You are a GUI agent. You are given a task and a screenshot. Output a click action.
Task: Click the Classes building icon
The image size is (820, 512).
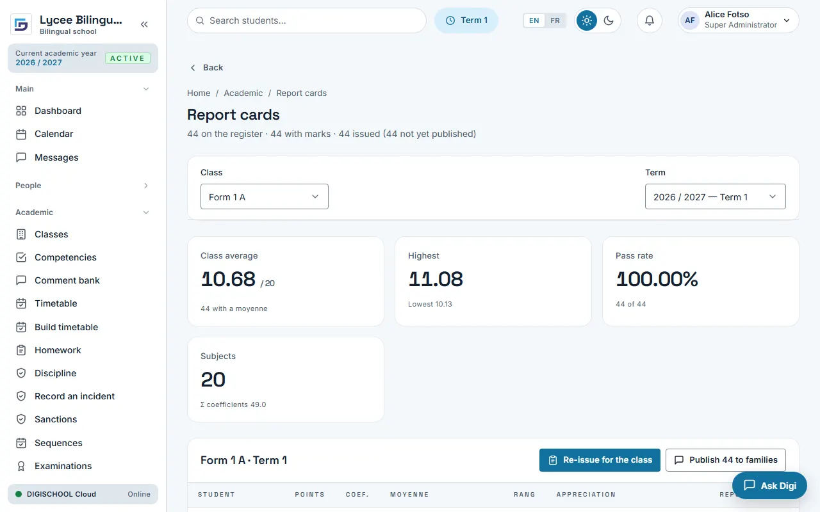[x=21, y=234]
